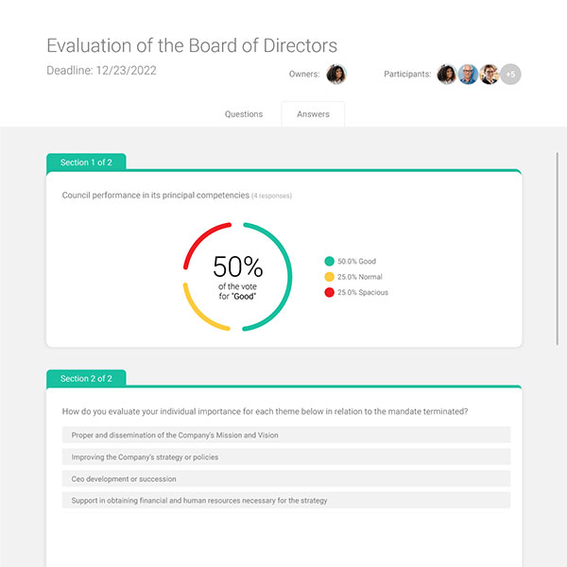The image size is (567, 567).
Task: Click the vertical scrollbar on the right
Action: [x=558, y=249]
